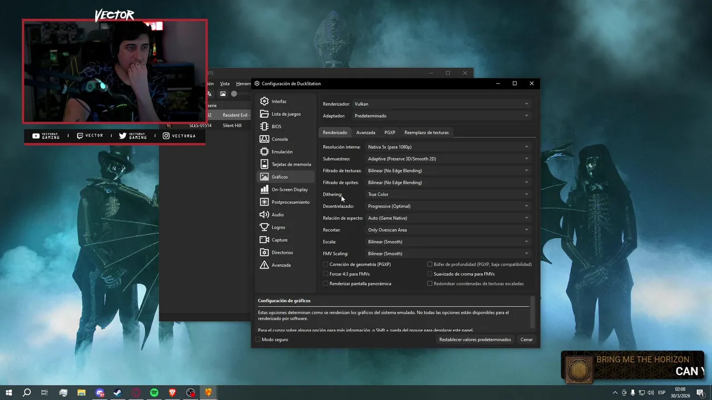Switch to Reemplazo de texturas tab

click(426, 132)
